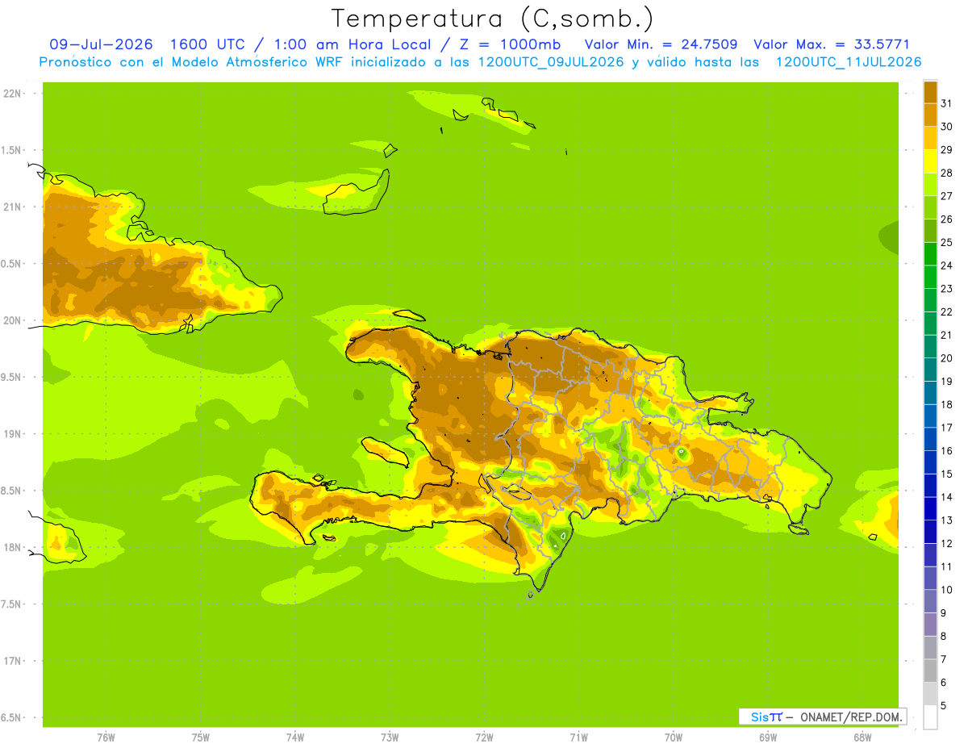Select legend swatch between 8 and 9
Image resolution: width=968 pixels, height=748 pixels.
[930, 624]
